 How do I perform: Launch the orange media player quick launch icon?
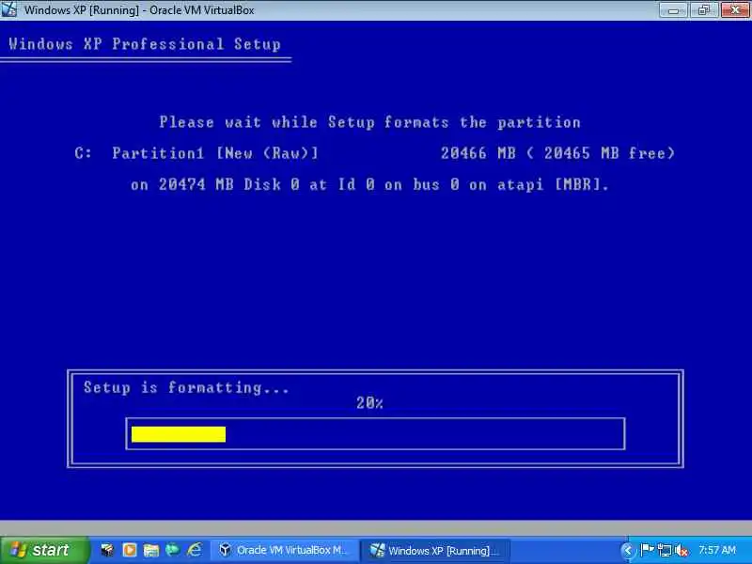(130, 550)
